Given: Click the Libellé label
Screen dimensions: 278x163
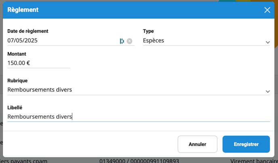Looking at the screenshot, I should coord(15,108).
